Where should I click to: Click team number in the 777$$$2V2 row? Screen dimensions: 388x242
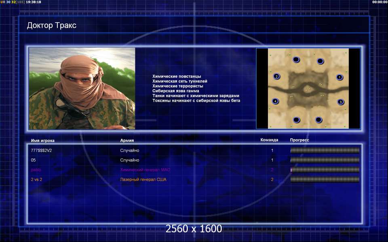272,150
